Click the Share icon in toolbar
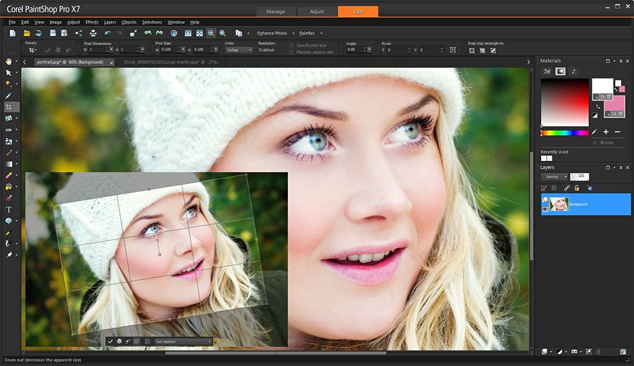 (x=79, y=33)
